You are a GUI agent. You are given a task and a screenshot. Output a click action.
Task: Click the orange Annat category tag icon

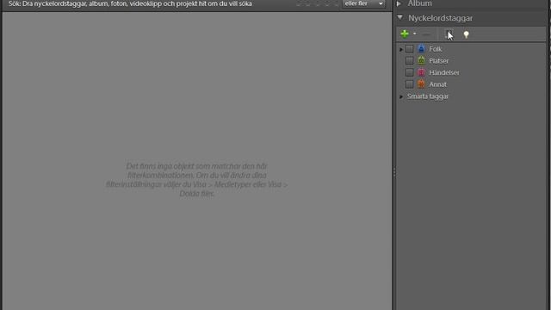point(421,84)
